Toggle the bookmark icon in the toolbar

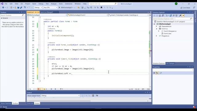[x=101, y=7]
